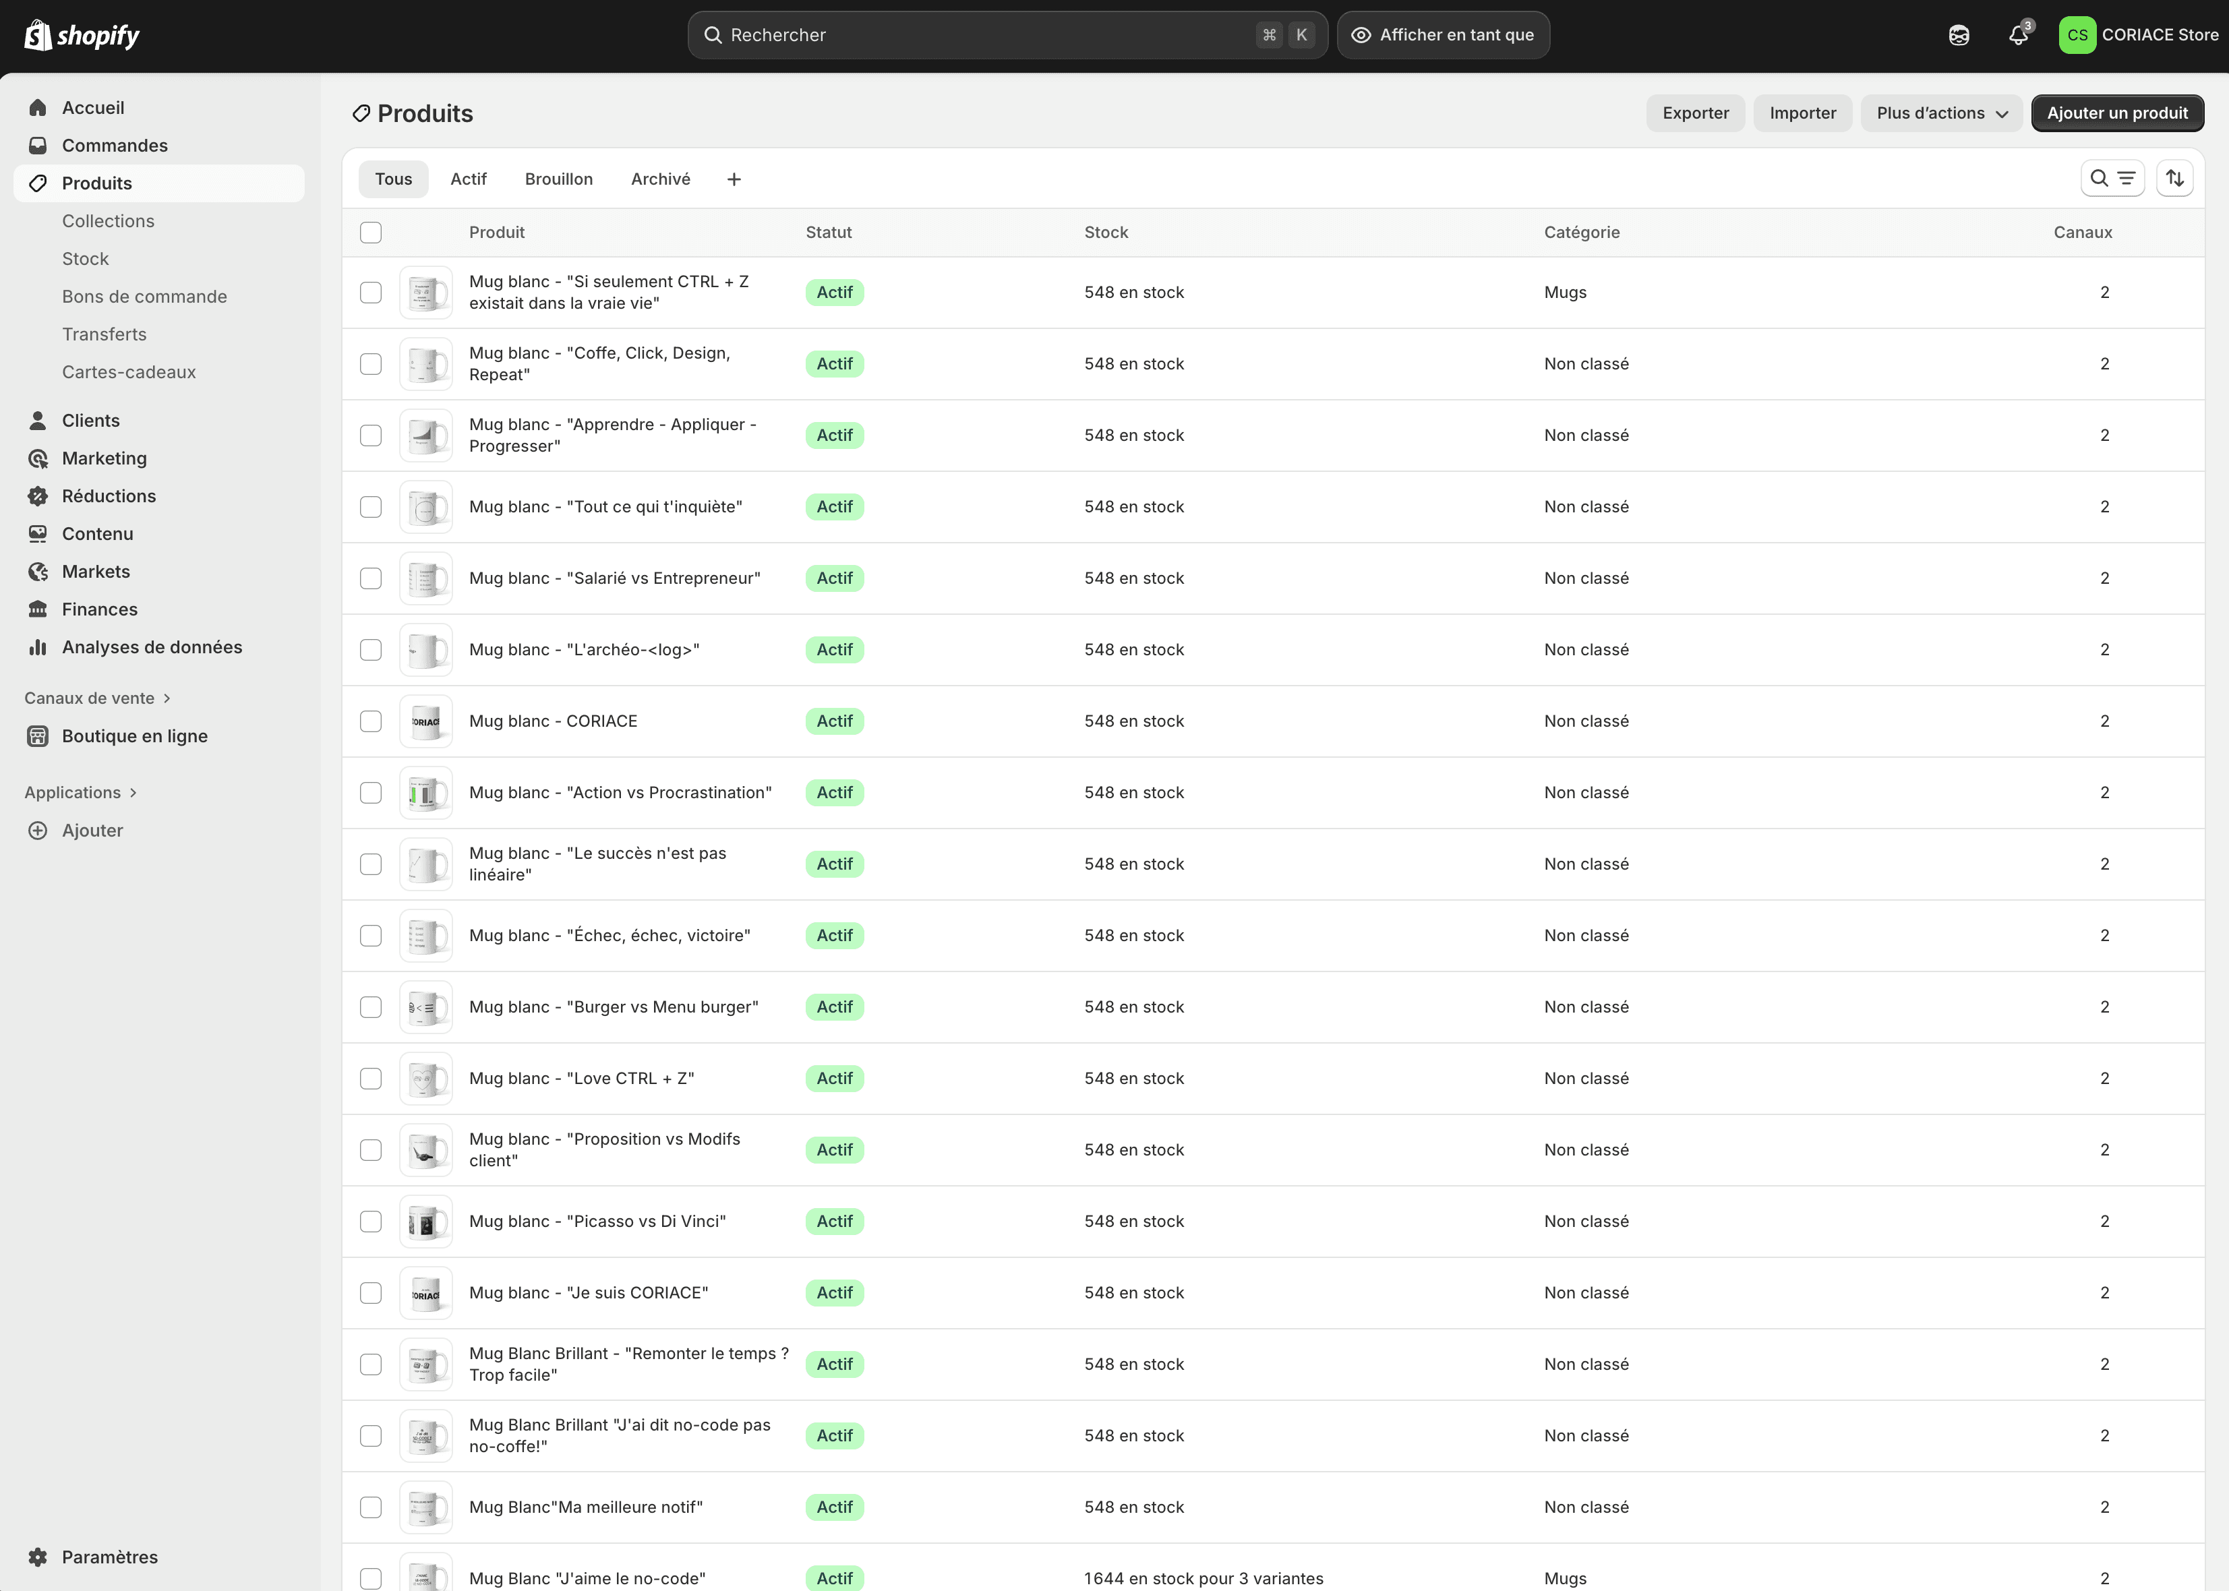Click the notifications bell icon
The image size is (2229, 1591).
(2017, 35)
